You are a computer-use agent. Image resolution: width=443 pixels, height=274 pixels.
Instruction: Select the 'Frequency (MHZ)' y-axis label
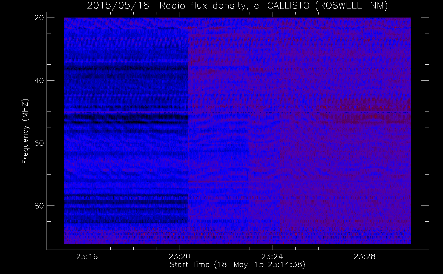pyautogui.click(x=25, y=132)
